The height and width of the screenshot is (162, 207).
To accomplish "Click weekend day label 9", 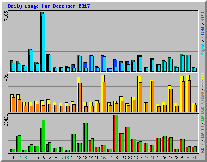I will (x=62, y=158).
